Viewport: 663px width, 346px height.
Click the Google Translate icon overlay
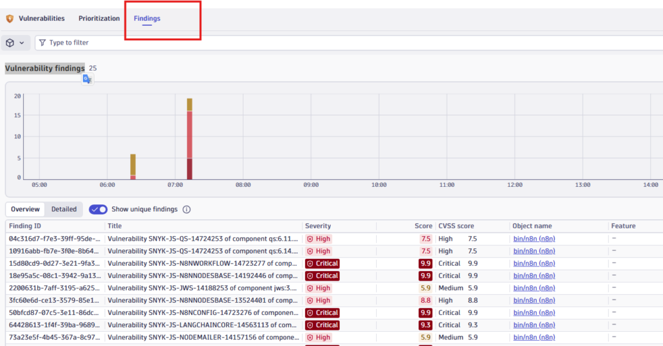(x=87, y=79)
